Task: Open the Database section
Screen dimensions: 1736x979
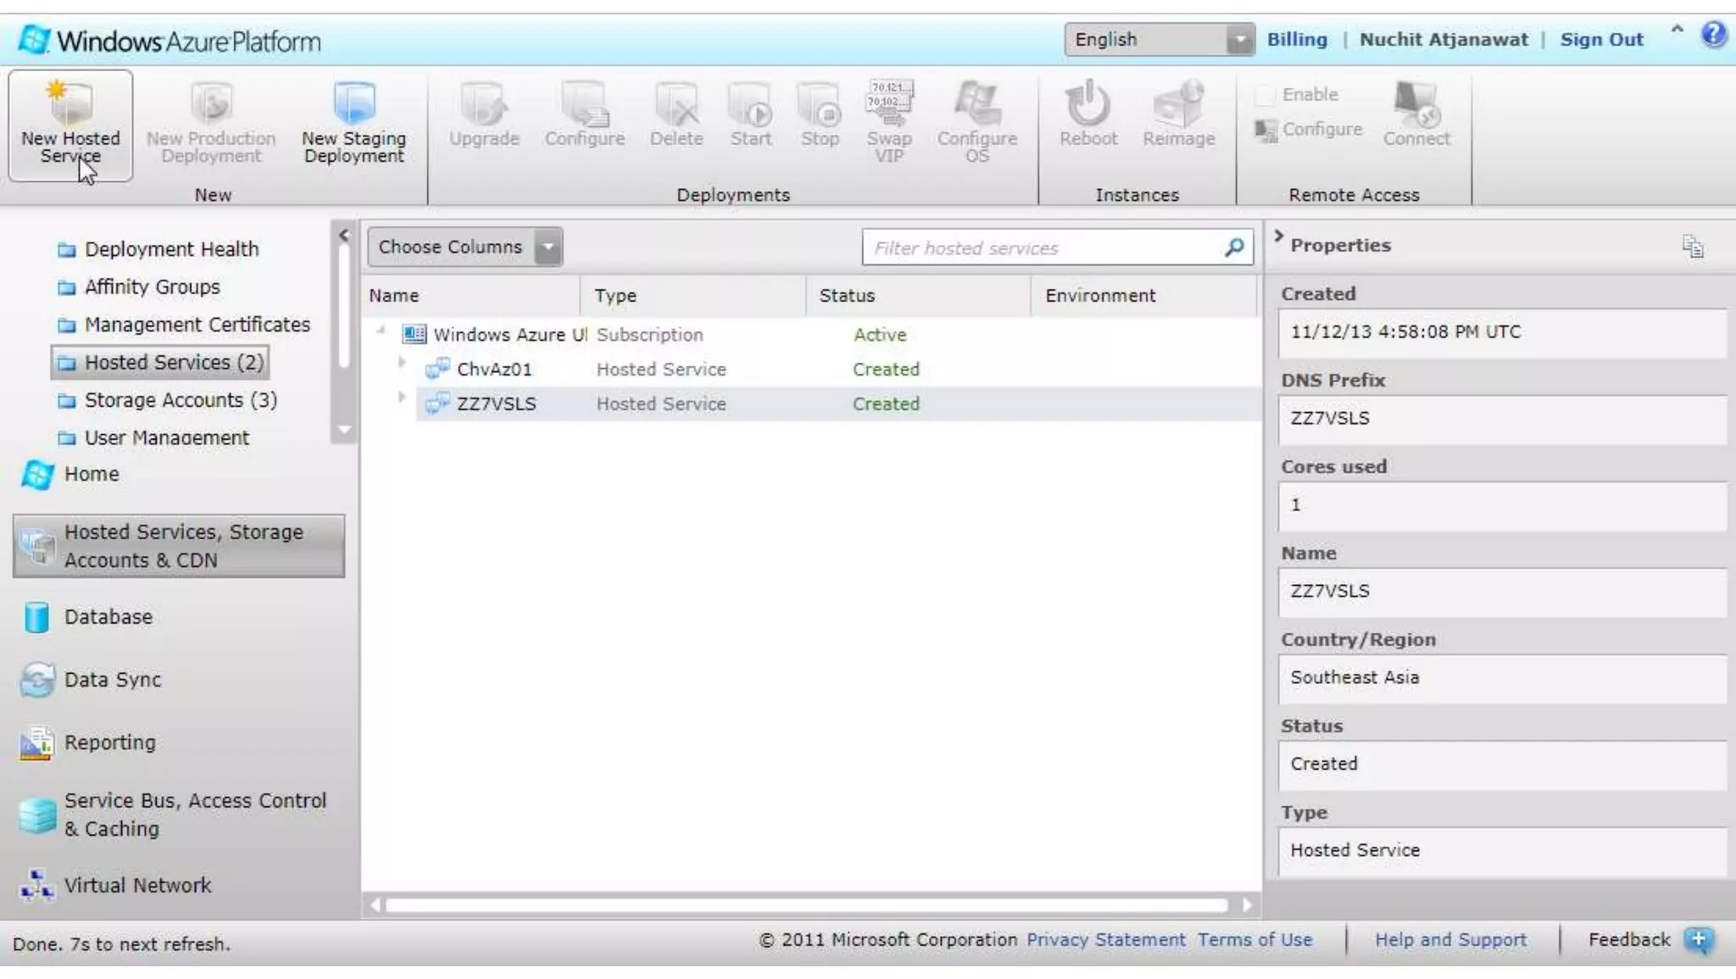Action: point(108,617)
